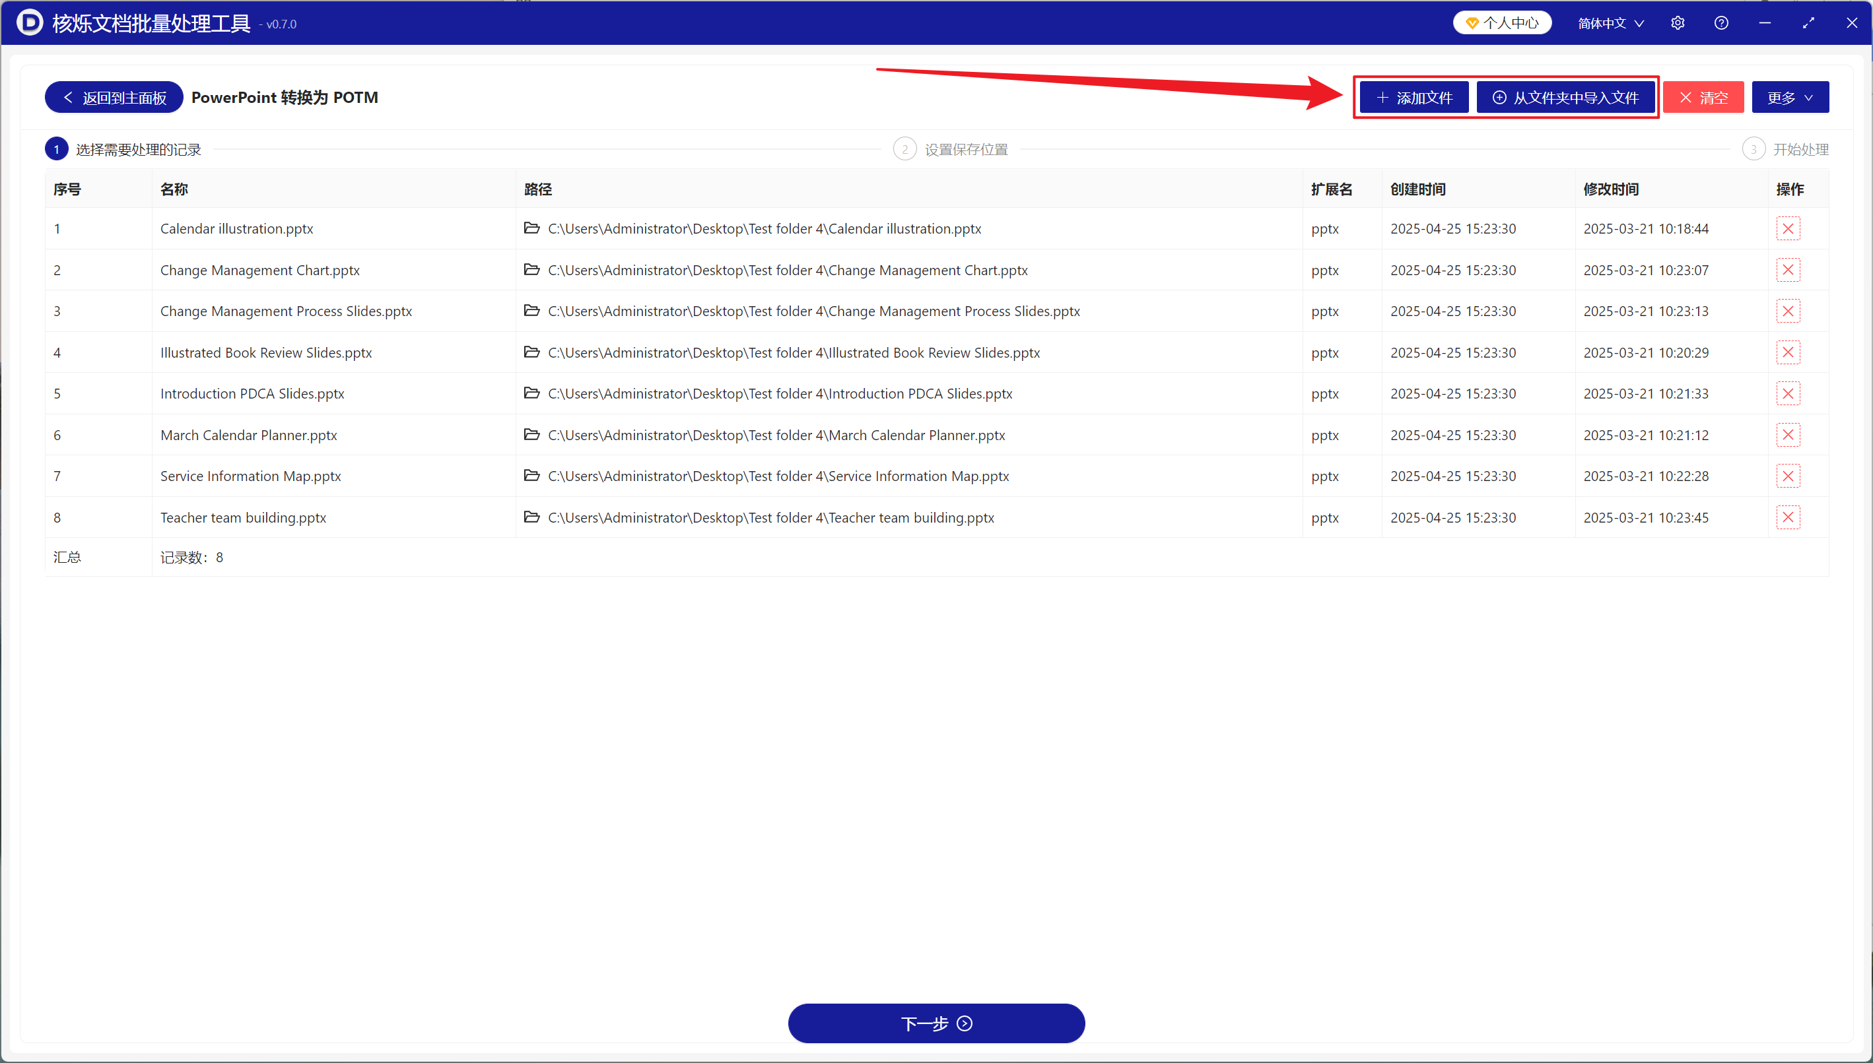Select step 1 选择需要处理的记录
The width and height of the screenshot is (1873, 1063).
tap(123, 150)
